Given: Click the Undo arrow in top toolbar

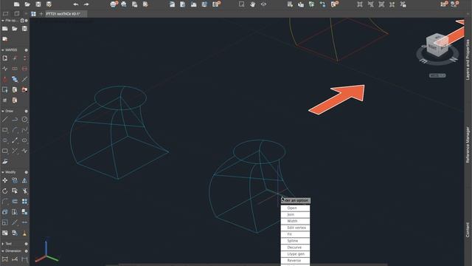Looking at the screenshot, I should click(x=76, y=4).
